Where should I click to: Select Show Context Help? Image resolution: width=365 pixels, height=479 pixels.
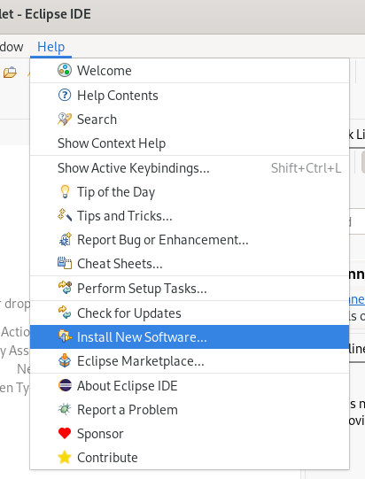[190, 143]
